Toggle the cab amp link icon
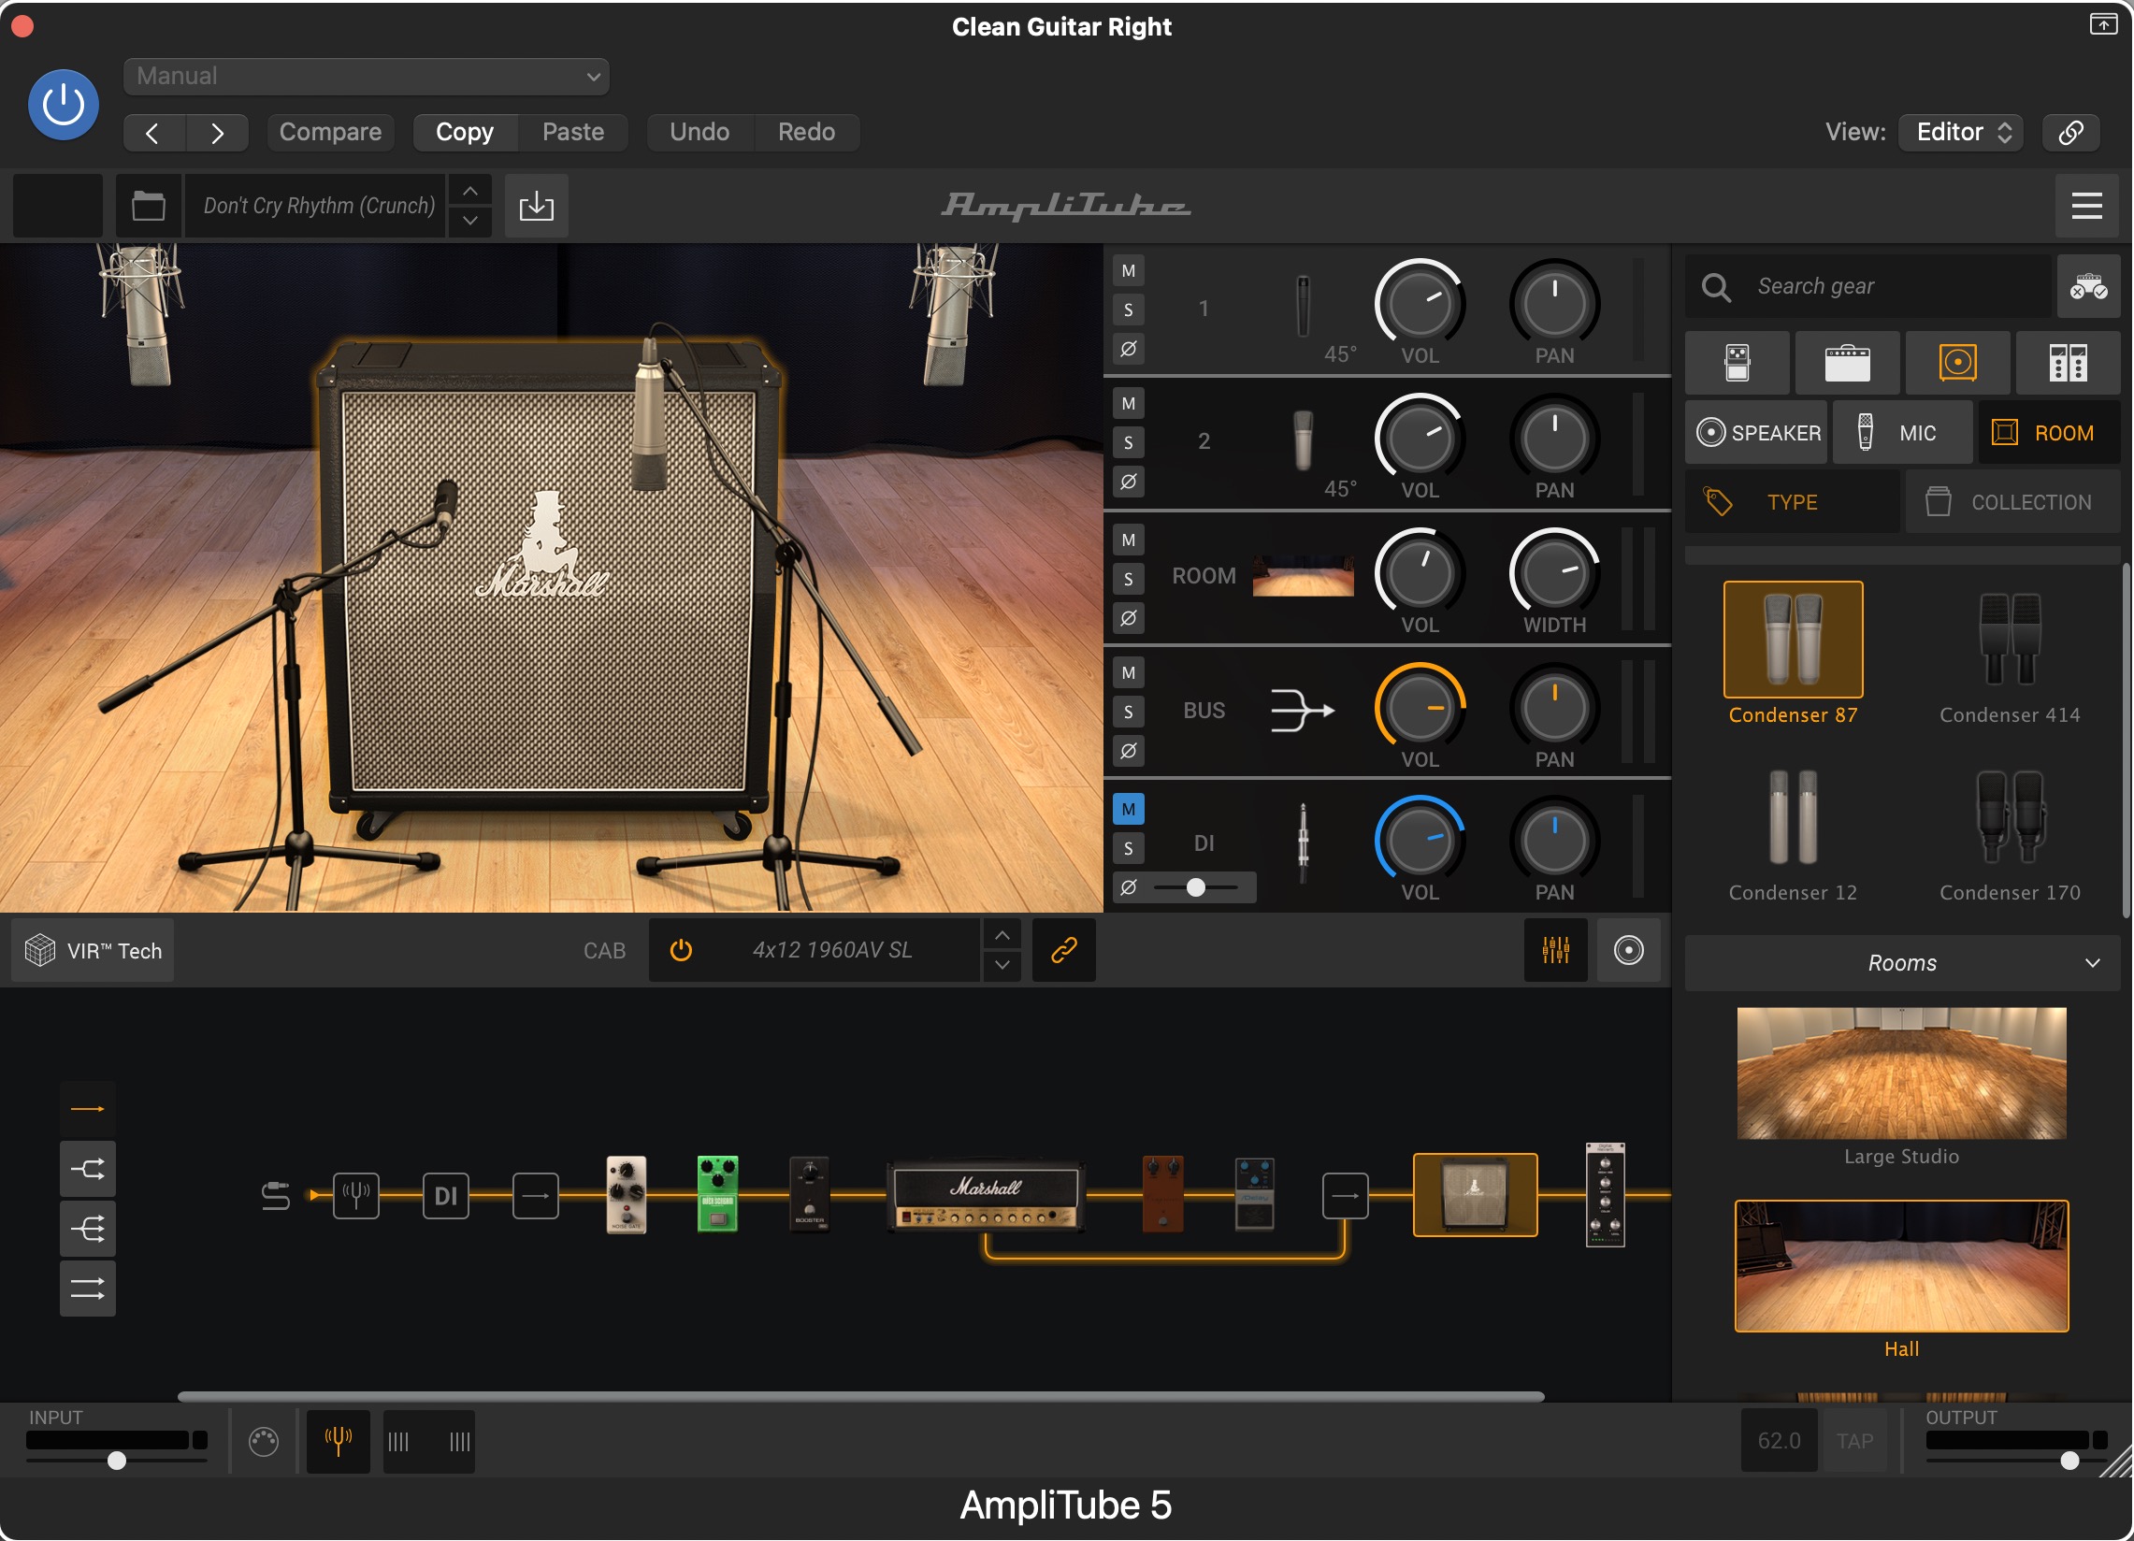This screenshot has width=2134, height=1541. click(1064, 950)
